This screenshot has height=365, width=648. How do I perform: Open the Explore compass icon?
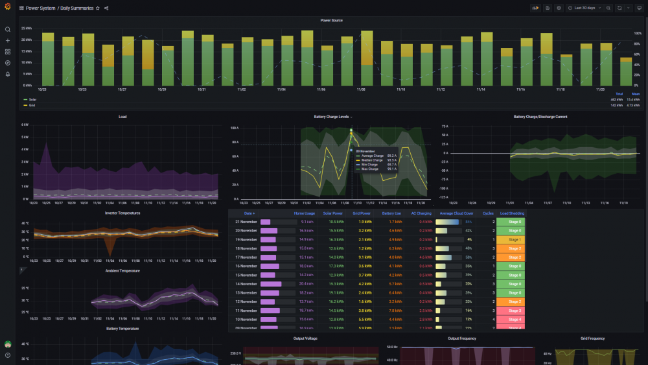(7, 63)
